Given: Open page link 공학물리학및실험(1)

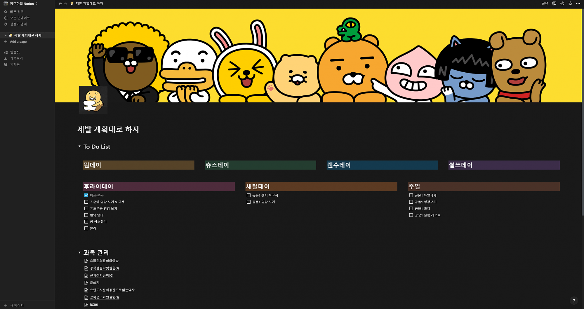Looking at the screenshot, I should pos(104,297).
